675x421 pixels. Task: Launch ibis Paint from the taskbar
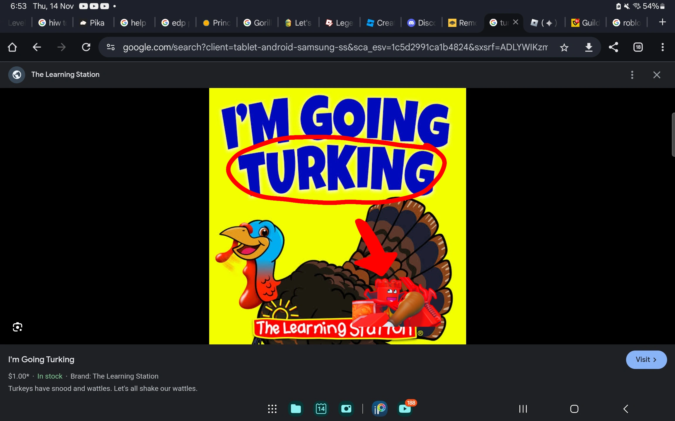379,409
